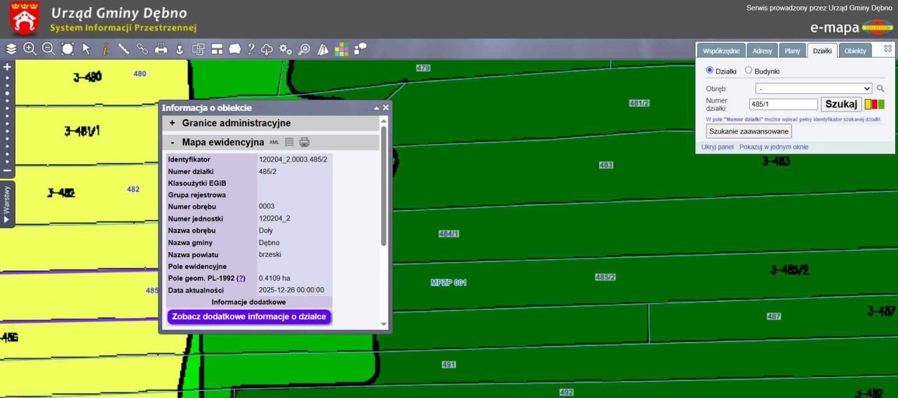This screenshot has height=398, width=898.
Task: Expand the Granice administracyjne section
Action: tap(173, 123)
